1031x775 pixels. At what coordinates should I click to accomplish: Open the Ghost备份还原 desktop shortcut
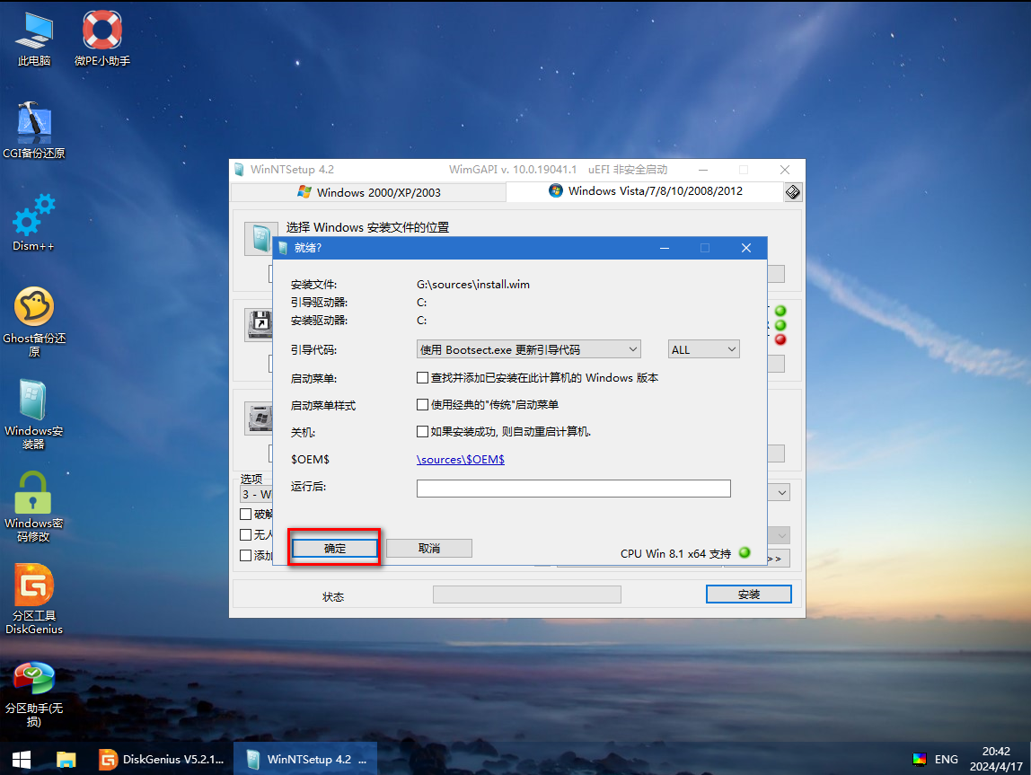pos(33,322)
